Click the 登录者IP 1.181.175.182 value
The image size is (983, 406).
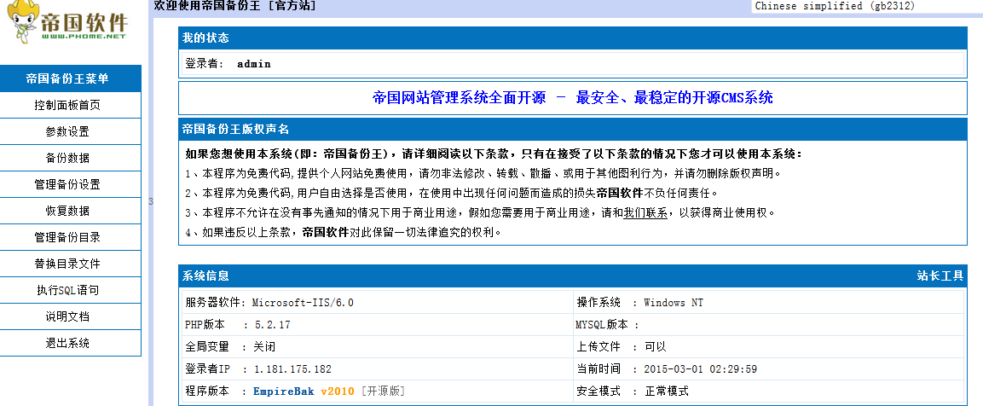292,369
